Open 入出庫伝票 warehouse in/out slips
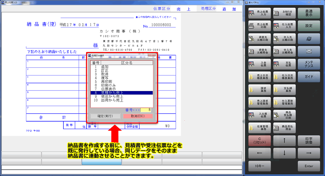This screenshot has height=176, width=325. pyautogui.click(x=259, y=115)
